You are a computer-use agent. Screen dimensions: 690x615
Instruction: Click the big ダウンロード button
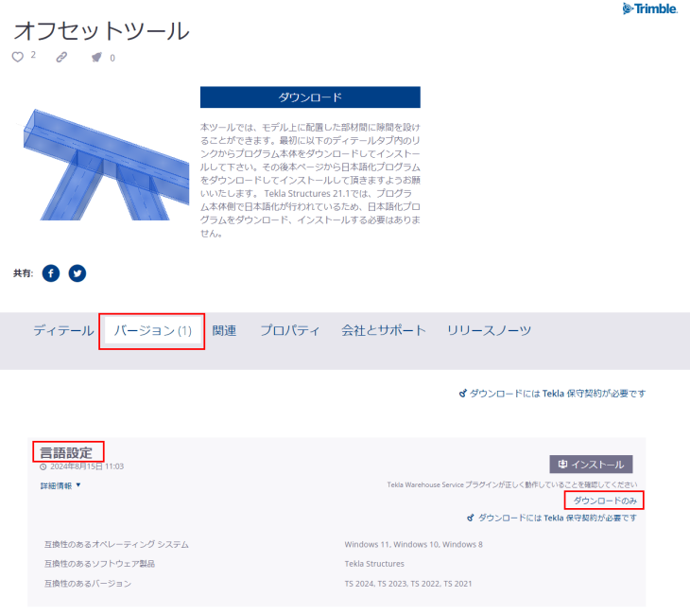pyautogui.click(x=310, y=97)
